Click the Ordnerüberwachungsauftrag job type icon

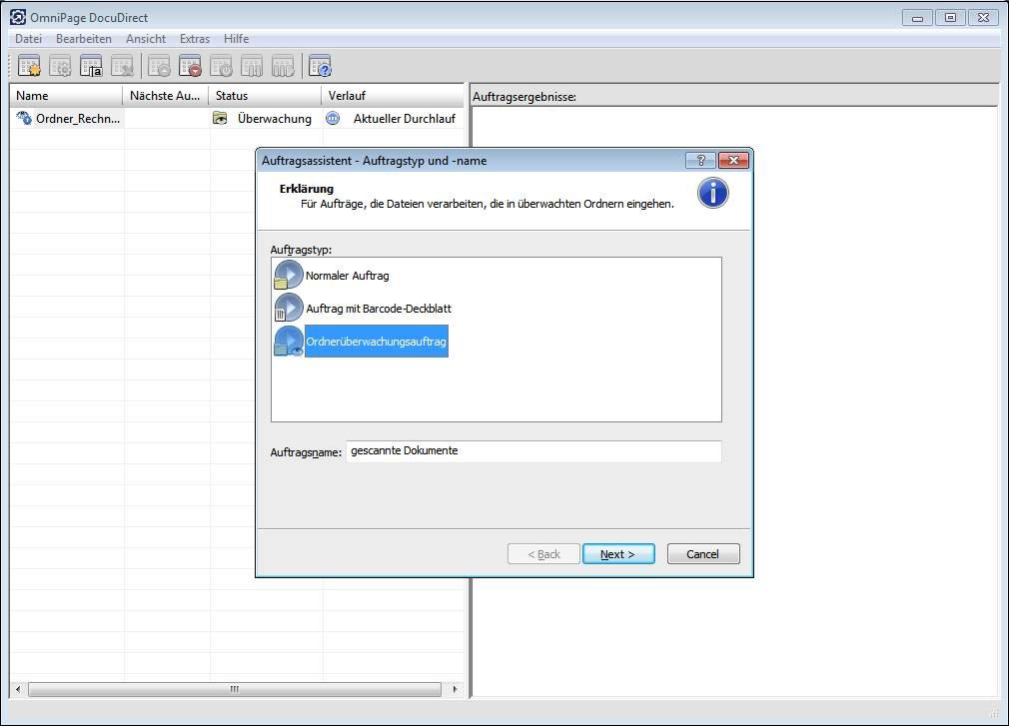point(288,341)
